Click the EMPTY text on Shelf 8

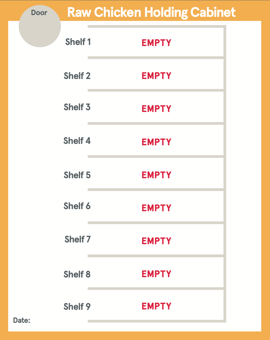[x=157, y=274]
